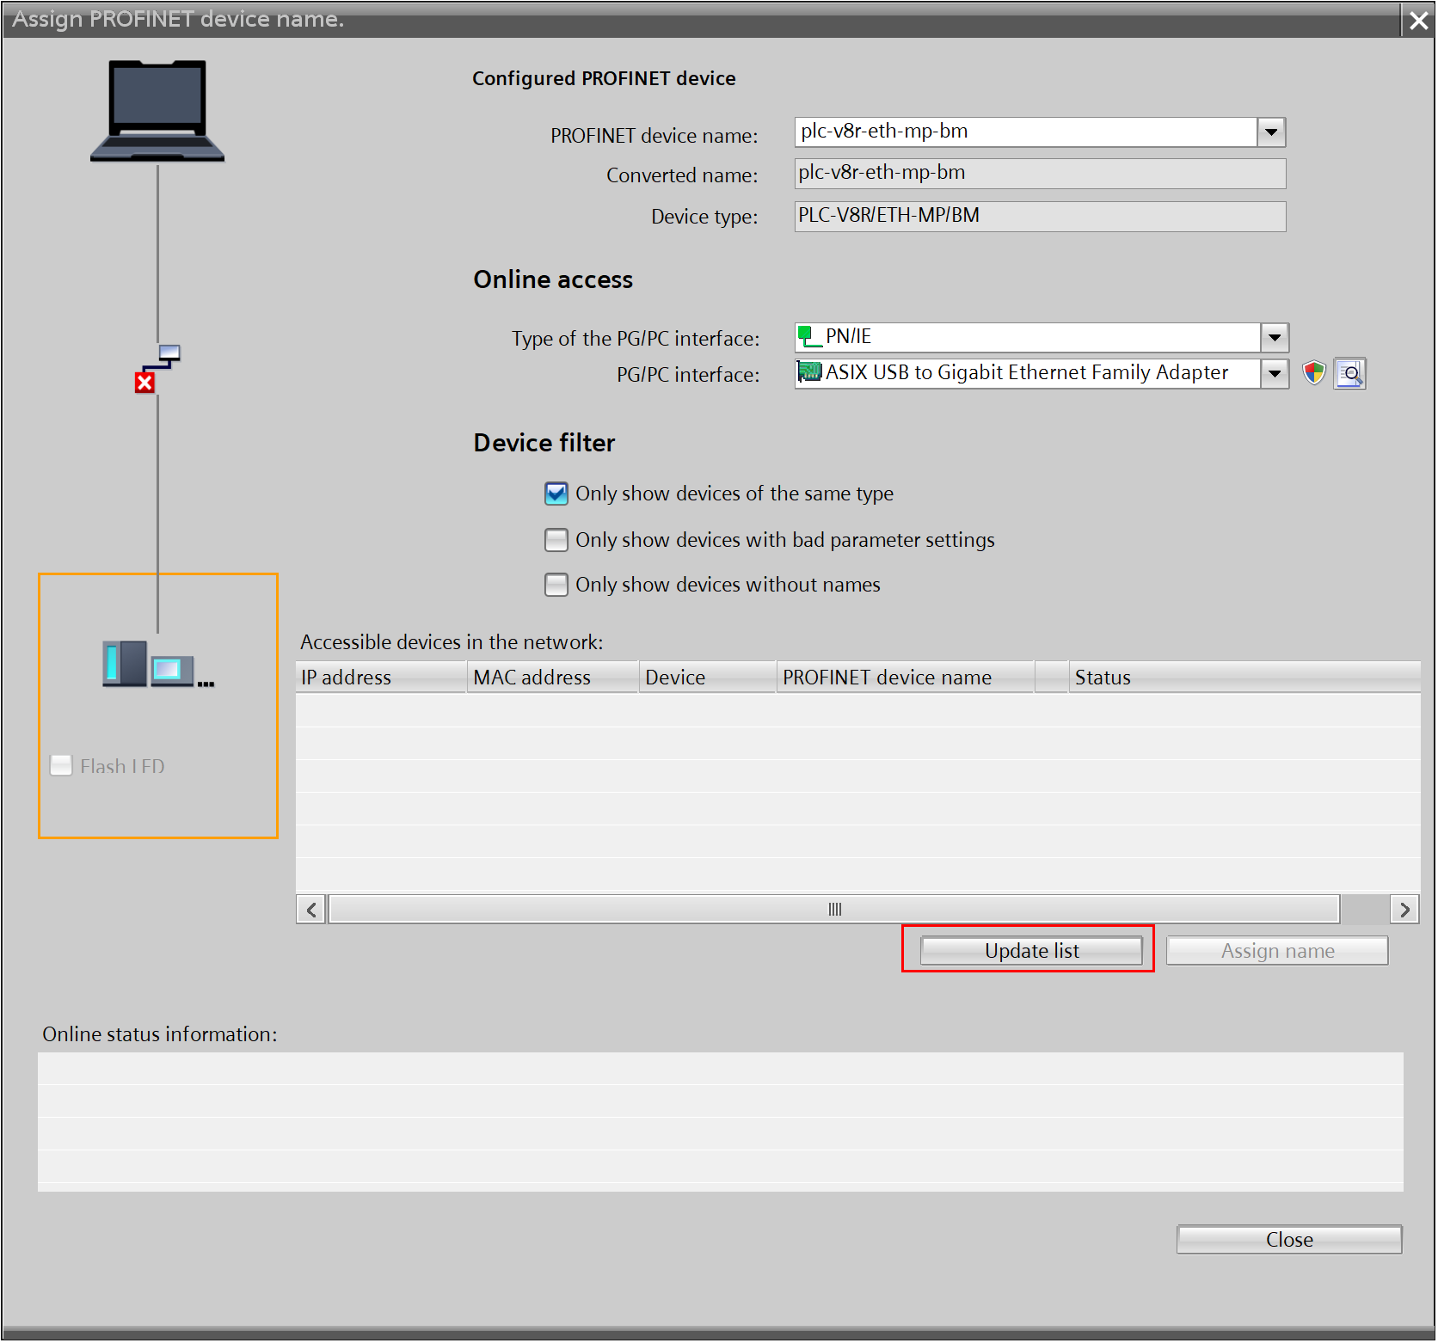
Task: Close the Assign PROFINET device name dialog
Action: pos(1418,20)
